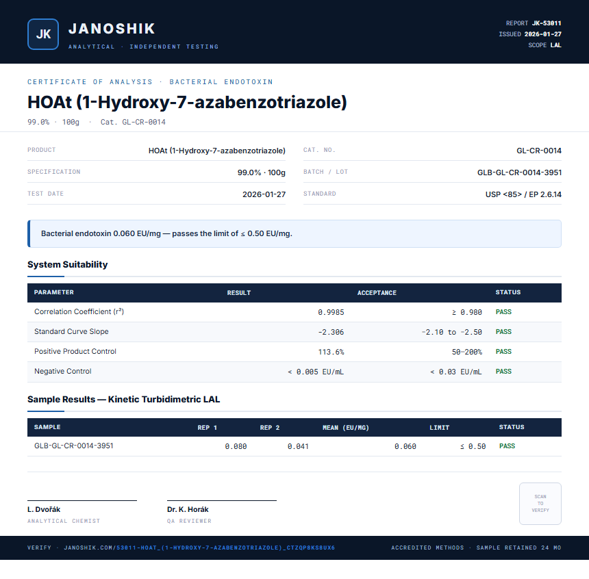The width and height of the screenshot is (589, 579).
Task: Select mean value 0.060
Action: click(405, 446)
